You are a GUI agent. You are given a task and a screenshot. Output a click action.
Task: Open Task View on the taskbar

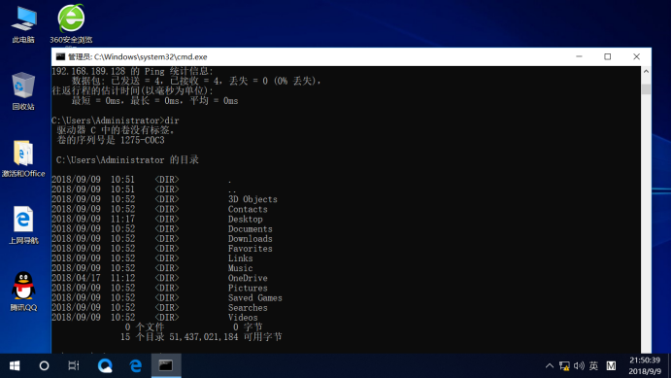click(73, 365)
